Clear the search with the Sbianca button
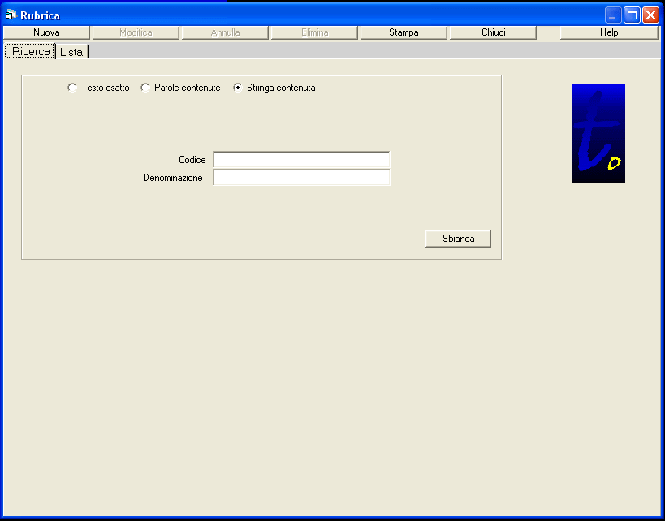Screen dimensions: 665x521 [458, 239]
